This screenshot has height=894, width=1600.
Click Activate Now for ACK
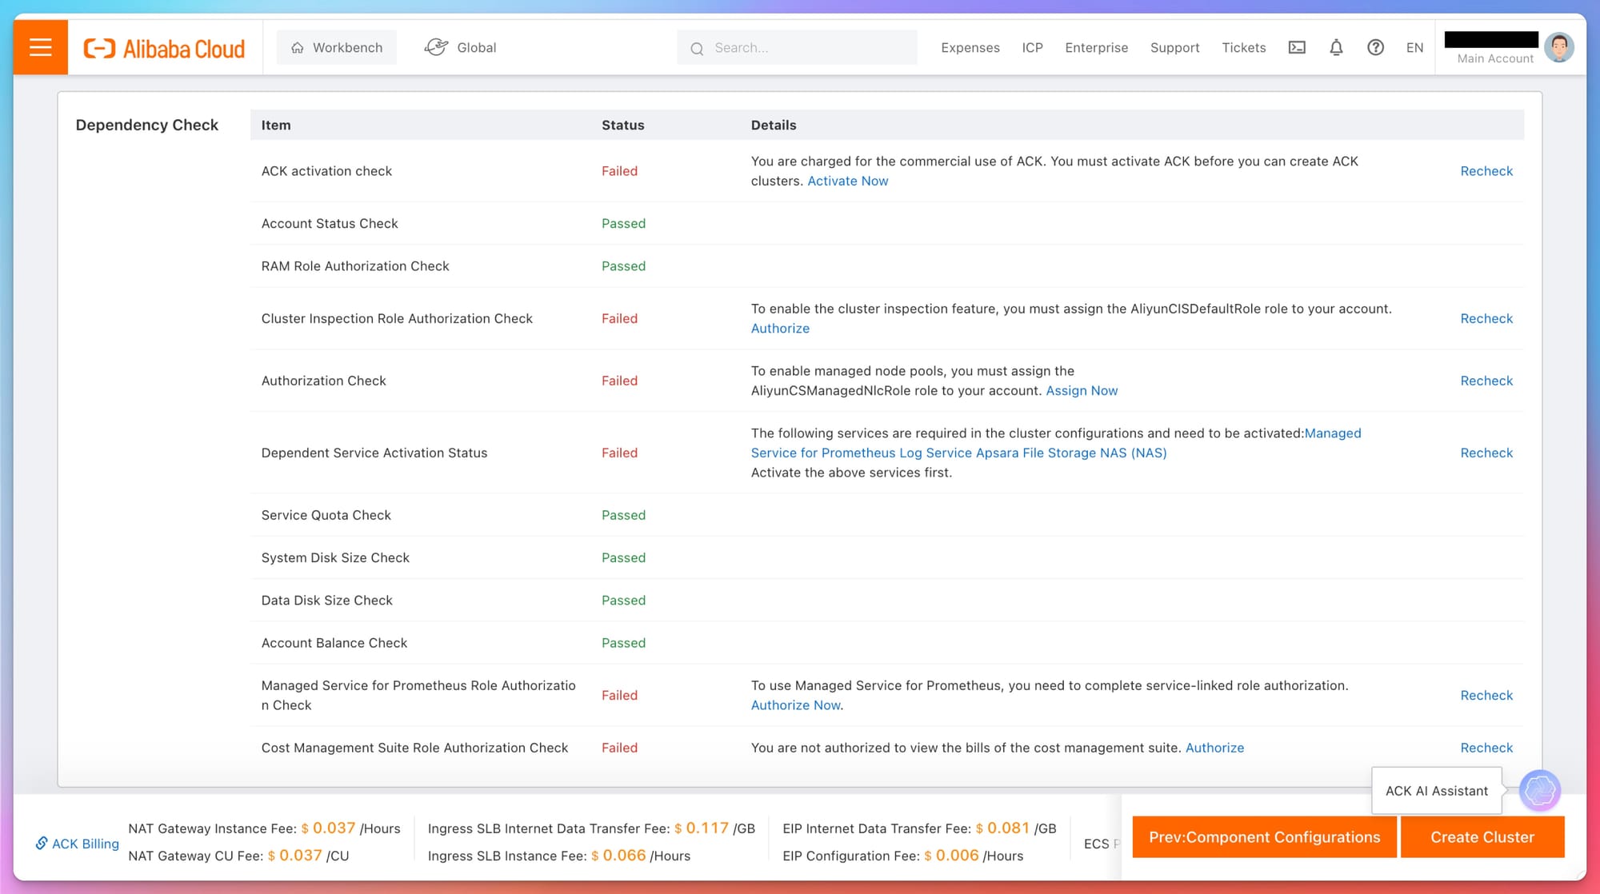click(847, 181)
